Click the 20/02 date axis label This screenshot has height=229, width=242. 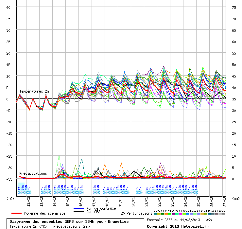pyautogui.click(x=133, y=202)
